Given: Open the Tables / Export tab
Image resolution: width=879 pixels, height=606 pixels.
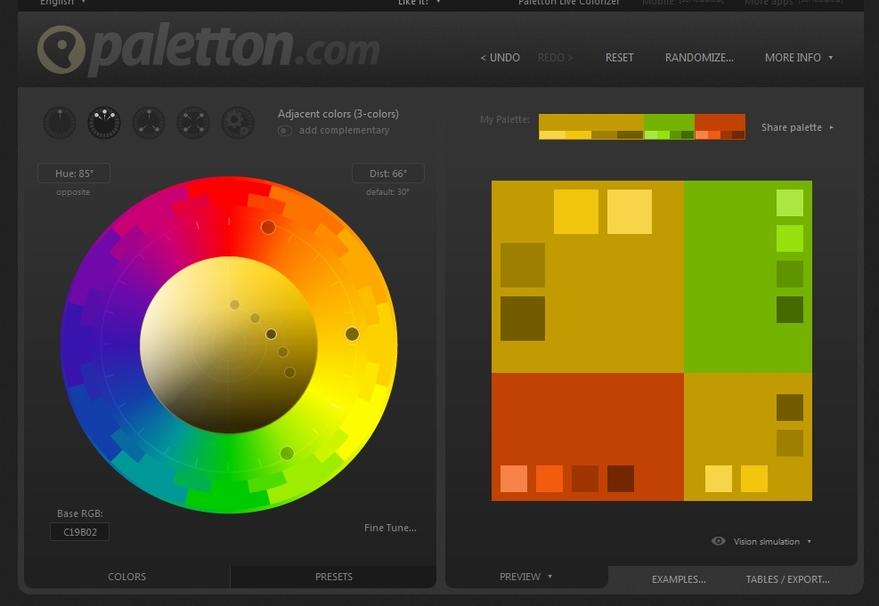Looking at the screenshot, I should pos(787,579).
